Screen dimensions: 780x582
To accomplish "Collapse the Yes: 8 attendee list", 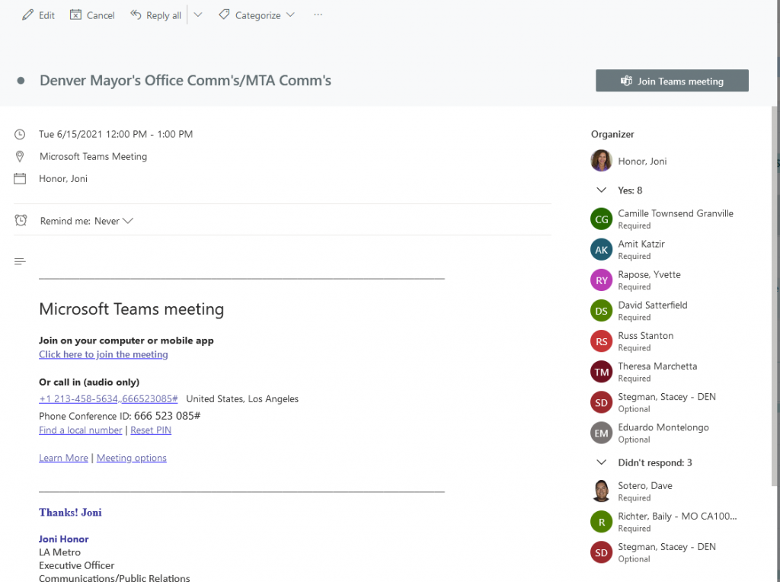I will point(602,190).
